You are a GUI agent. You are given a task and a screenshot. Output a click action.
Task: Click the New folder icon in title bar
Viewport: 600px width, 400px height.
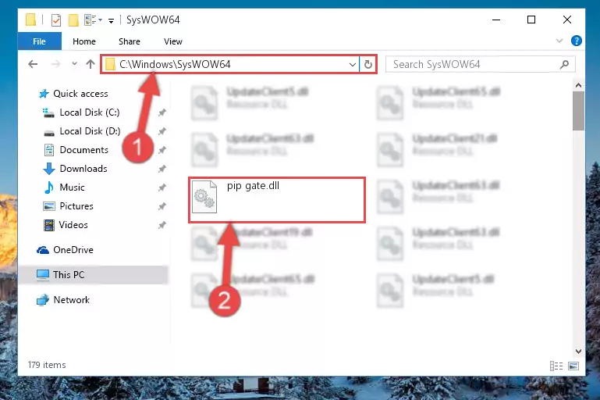pyautogui.click(x=73, y=20)
